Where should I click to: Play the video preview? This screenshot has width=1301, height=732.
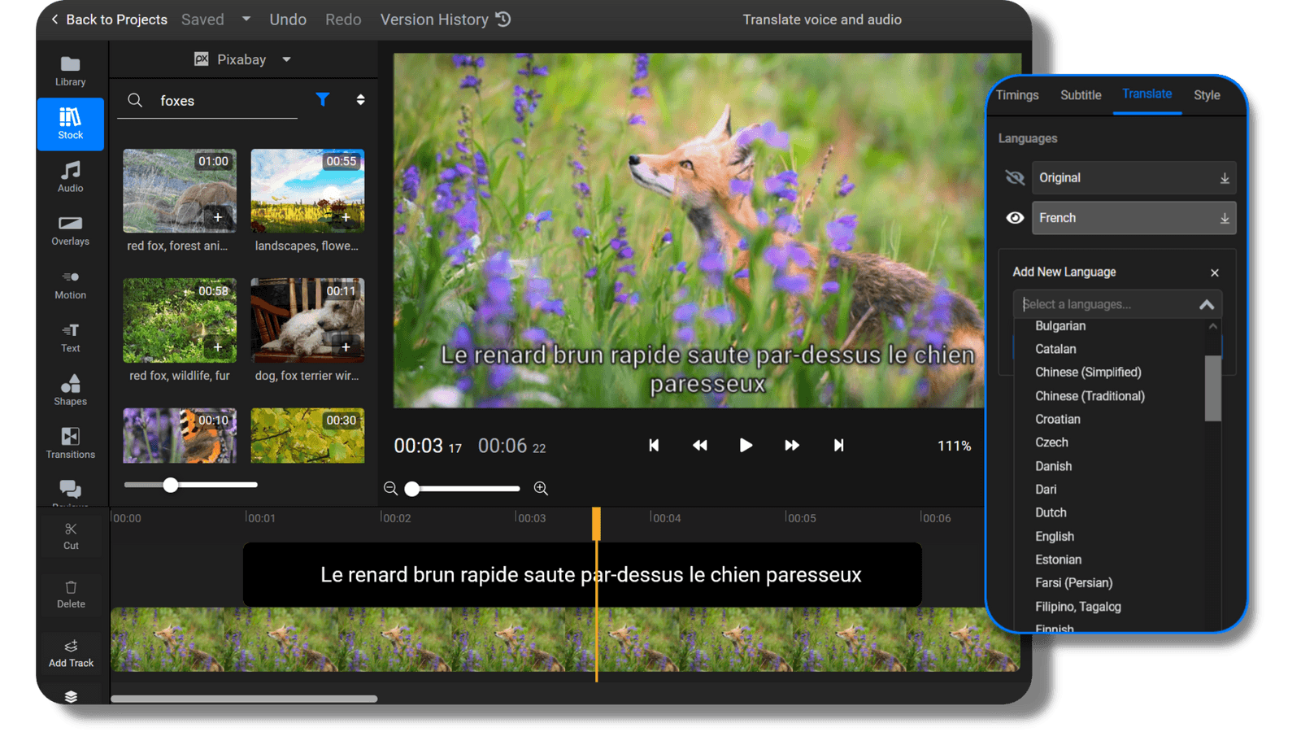pos(746,445)
